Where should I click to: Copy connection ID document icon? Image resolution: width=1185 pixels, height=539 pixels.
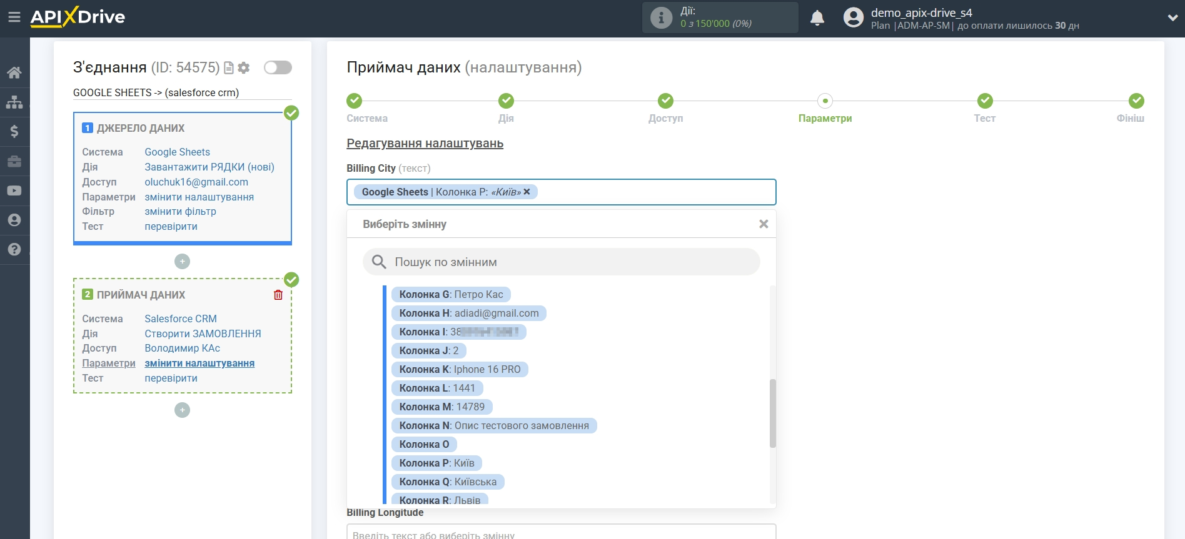click(229, 68)
